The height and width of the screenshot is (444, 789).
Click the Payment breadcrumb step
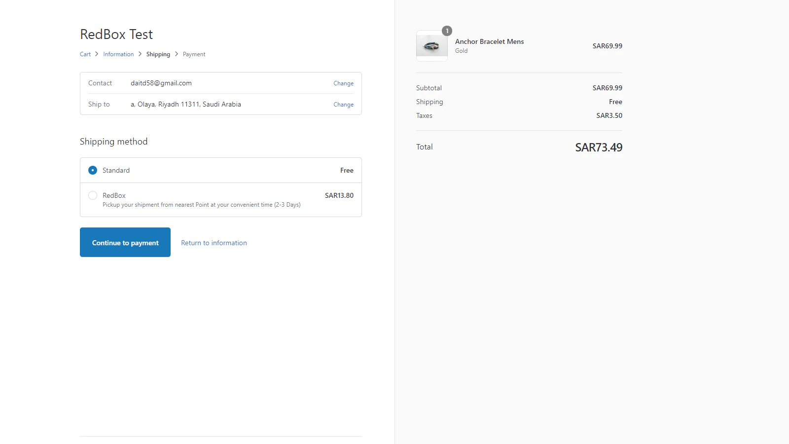click(194, 54)
